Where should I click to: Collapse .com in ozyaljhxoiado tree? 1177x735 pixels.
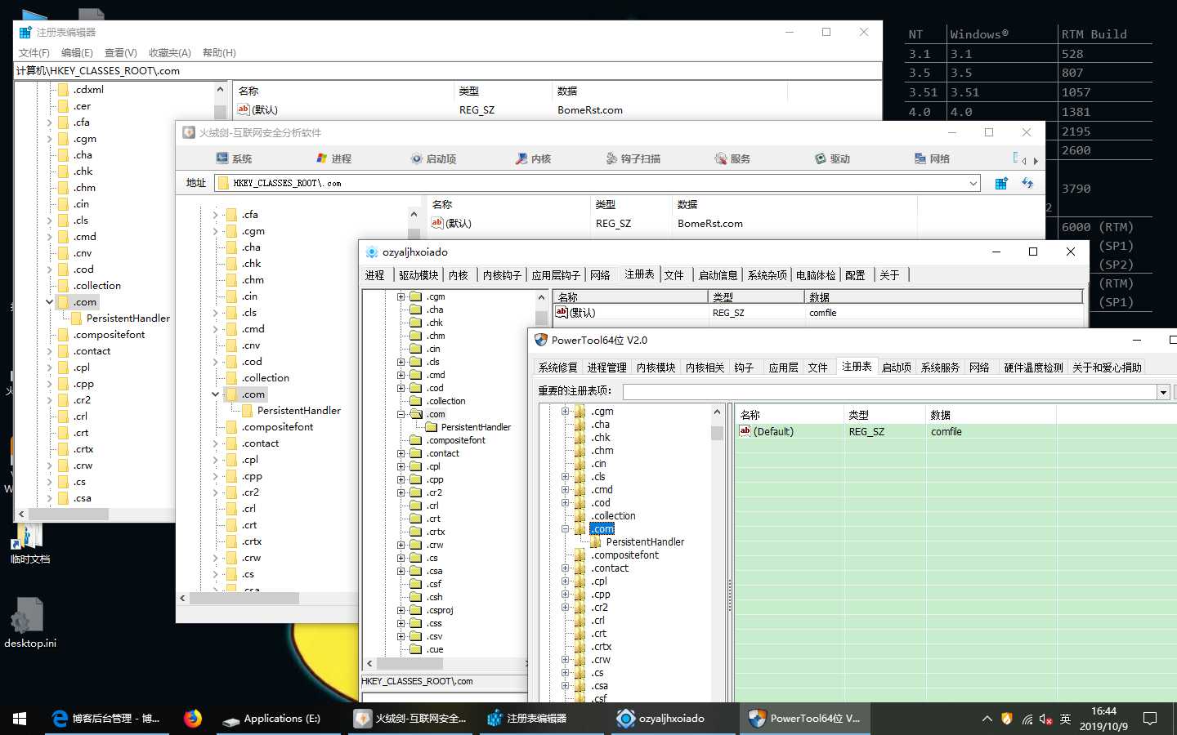click(401, 414)
